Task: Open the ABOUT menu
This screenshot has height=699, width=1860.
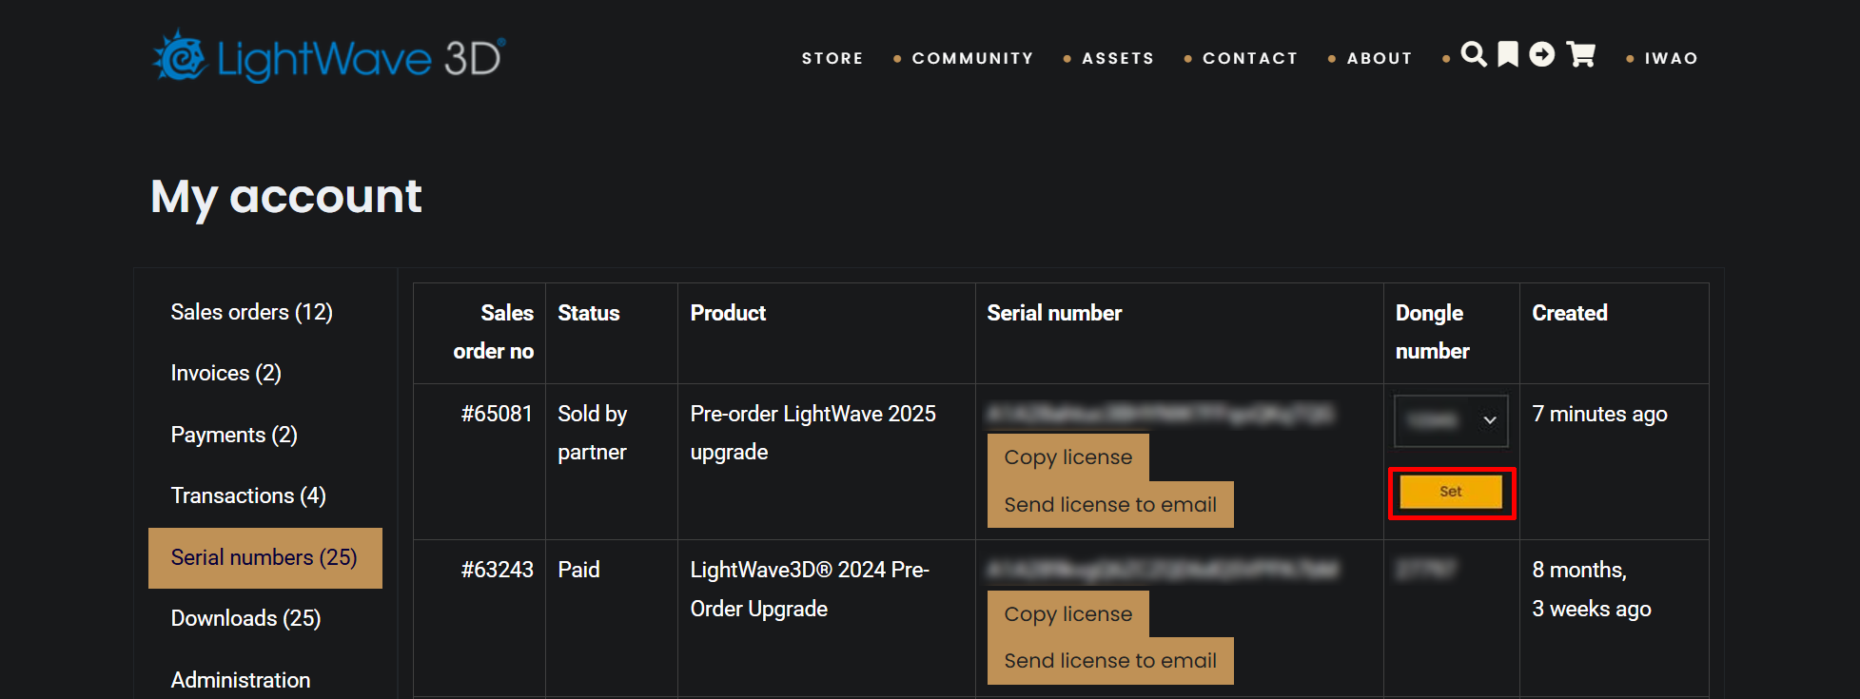Action: pyautogui.click(x=1380, y=58)
